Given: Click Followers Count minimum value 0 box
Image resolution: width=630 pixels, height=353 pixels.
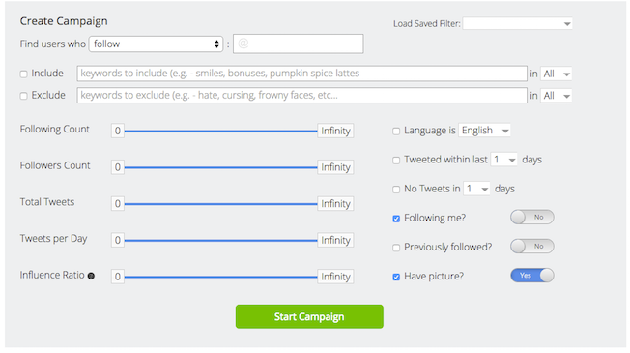Looking at the screenshot, I should click(118, 167).
